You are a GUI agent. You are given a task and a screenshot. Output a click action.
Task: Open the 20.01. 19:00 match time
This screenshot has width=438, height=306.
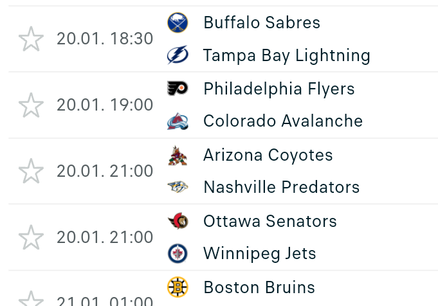pyautogui.click(x=105, y=105)
